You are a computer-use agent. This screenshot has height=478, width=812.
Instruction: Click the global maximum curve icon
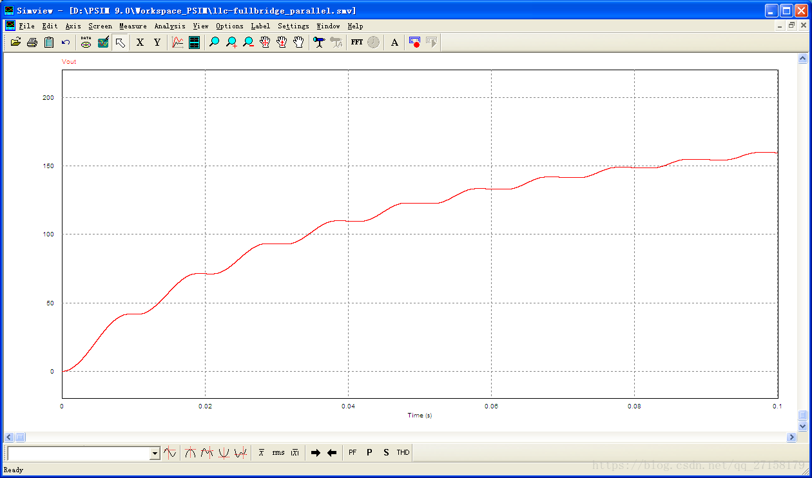pos(190,453)
